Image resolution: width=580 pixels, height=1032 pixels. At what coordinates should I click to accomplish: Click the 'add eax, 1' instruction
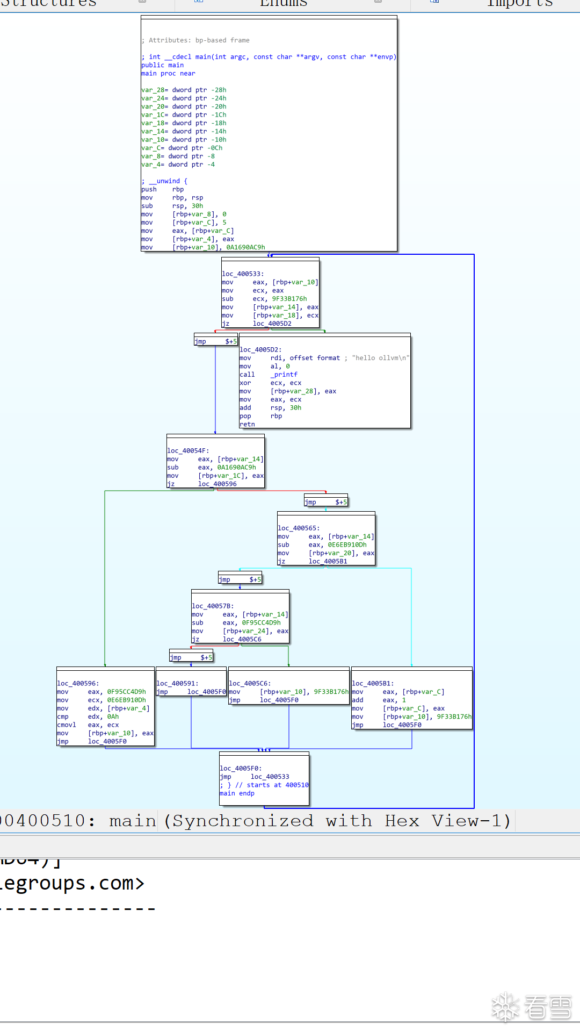coord(379,700)
